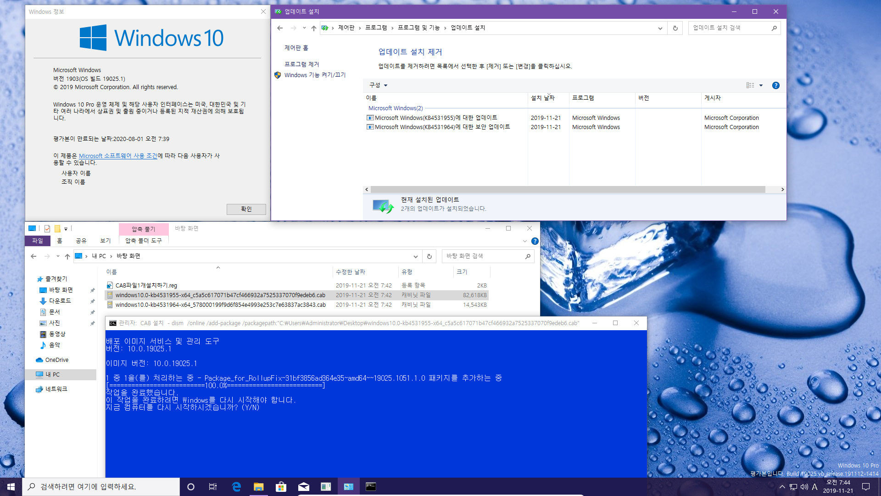Open help in Installed Updates window
Screen dimensions: 881x496
coord(775,85)
